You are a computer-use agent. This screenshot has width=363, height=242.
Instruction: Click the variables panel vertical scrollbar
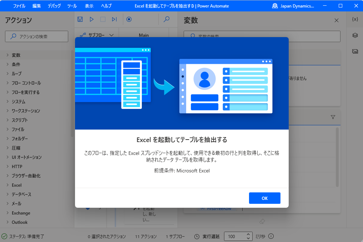click(337, 157)
